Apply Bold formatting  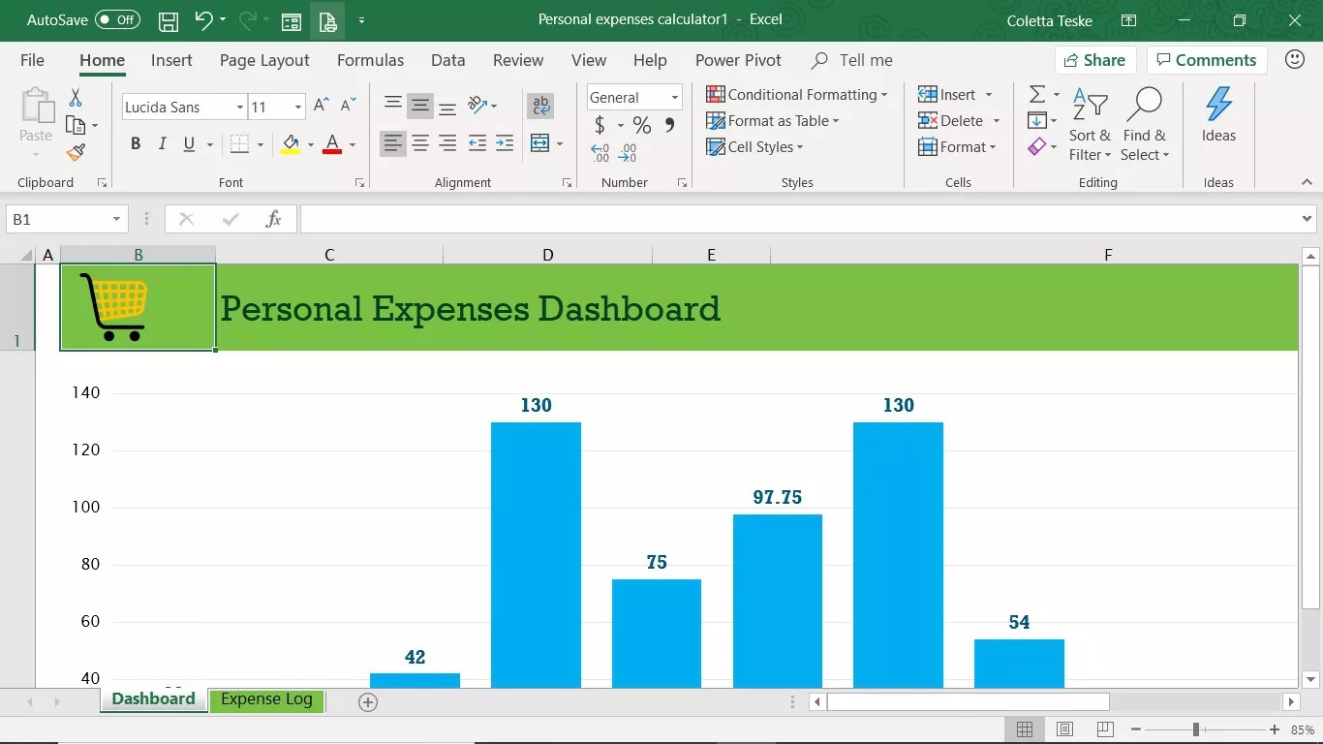(136, 144)
